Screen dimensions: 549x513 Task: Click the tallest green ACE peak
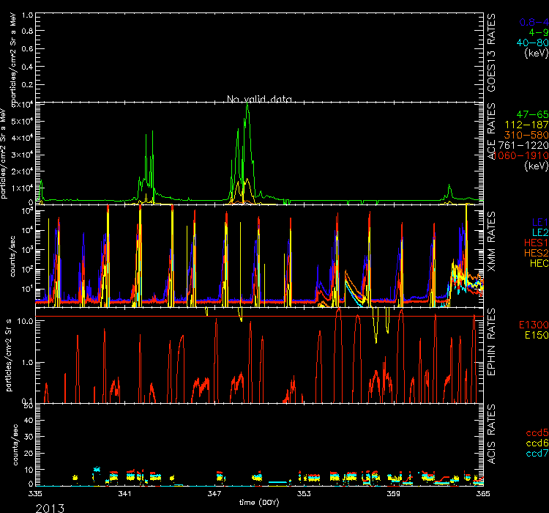coord(247,105)
